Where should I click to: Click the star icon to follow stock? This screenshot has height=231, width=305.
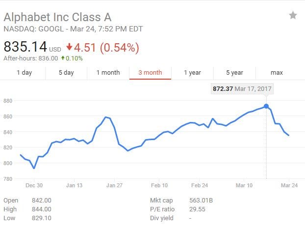(293, 15)
